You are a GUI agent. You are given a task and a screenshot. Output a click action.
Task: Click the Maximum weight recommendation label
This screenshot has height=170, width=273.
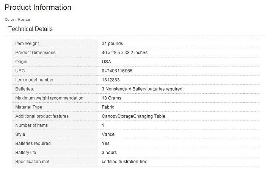coord(49,98)
